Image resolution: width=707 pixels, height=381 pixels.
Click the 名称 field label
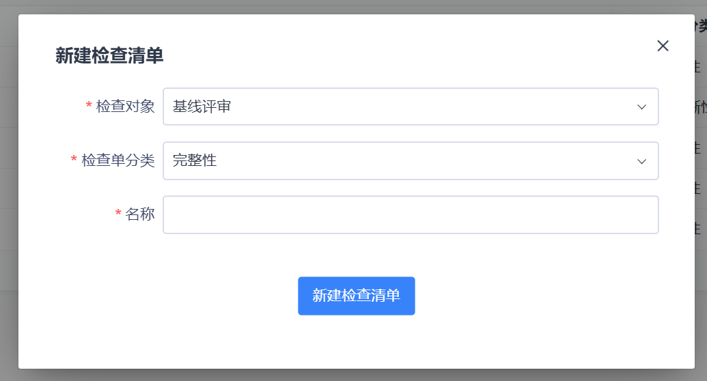(x=140, y=214)
